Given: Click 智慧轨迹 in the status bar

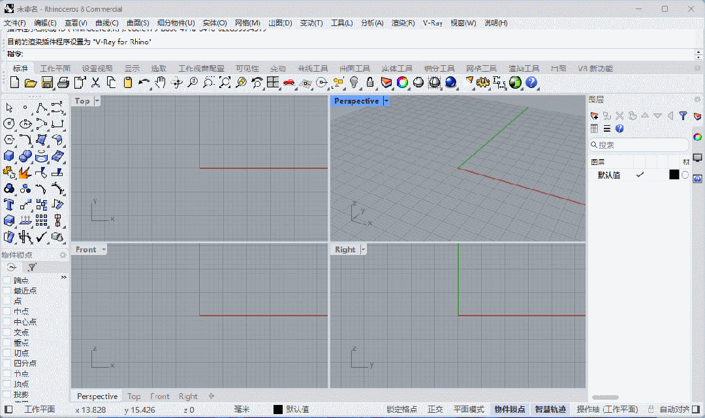Looking at the screenshot, I should click(550, 410).
